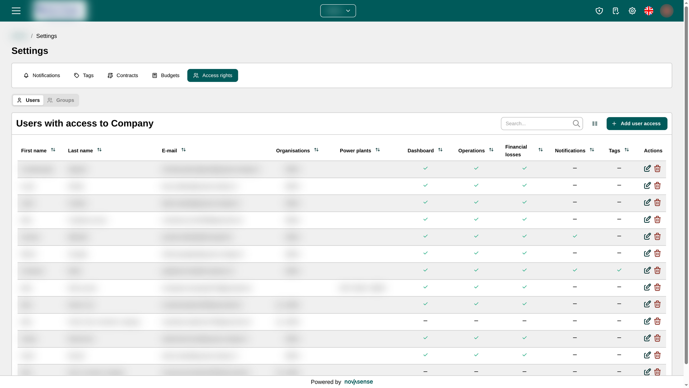
Task: Sort by Notifications column
Action: (x=592, y=150)
